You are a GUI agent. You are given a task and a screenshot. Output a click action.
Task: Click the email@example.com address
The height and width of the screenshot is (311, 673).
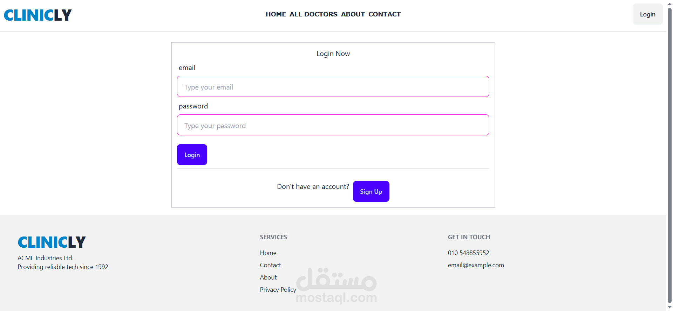[x=476, y=265]
